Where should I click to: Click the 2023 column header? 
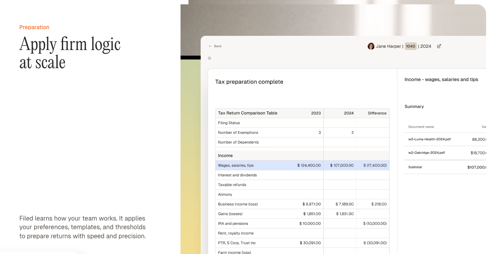[x=316, y=113]
